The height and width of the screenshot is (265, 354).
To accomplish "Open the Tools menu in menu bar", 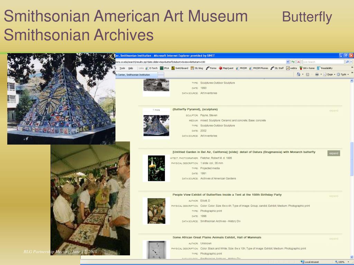I will click(x=122, y=68).
